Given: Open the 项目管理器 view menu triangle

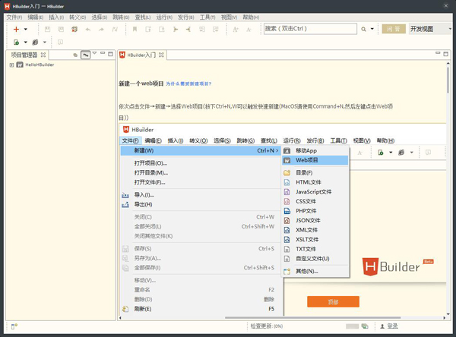Looking at the screenshot, I should (94, 53).
